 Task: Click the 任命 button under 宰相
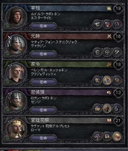(43, 26)
